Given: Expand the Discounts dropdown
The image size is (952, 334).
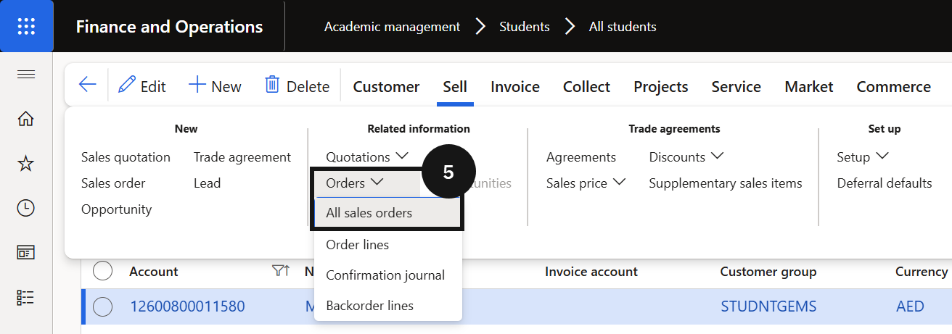Looking at the screenshot, I should [686, 157].
